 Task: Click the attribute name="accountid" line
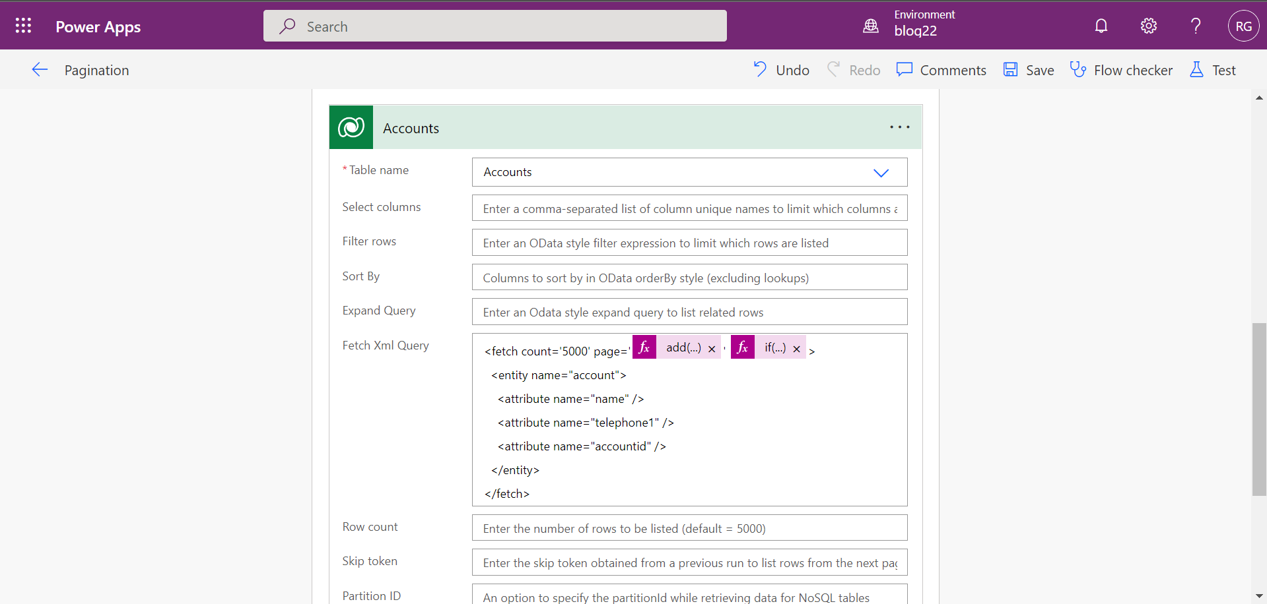tap(582, 446)
